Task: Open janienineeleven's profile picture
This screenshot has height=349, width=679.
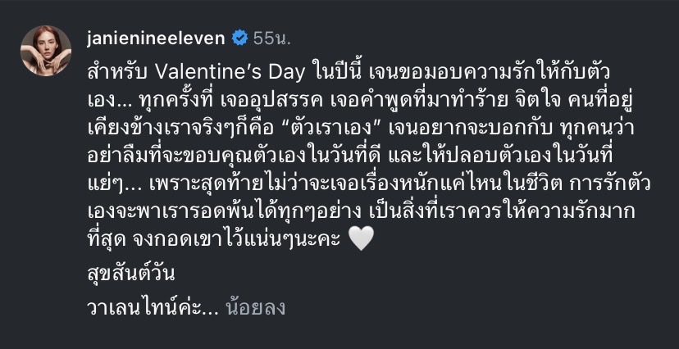Action: (x=46, y=51)
